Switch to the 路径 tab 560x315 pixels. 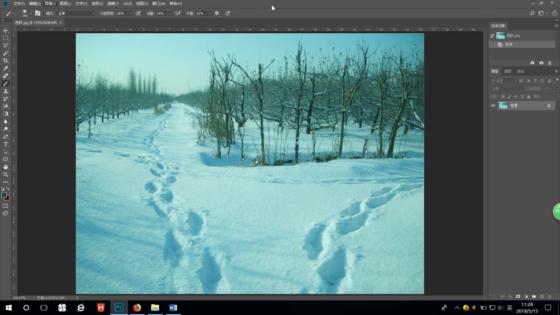click(521, 71)
